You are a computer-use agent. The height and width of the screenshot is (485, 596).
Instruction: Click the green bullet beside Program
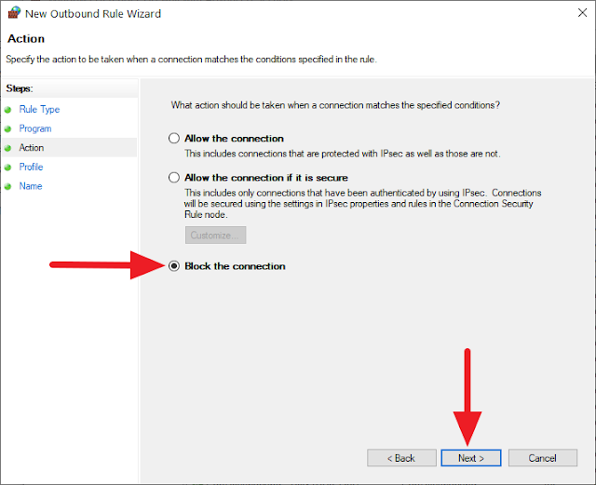coord(7,129)
